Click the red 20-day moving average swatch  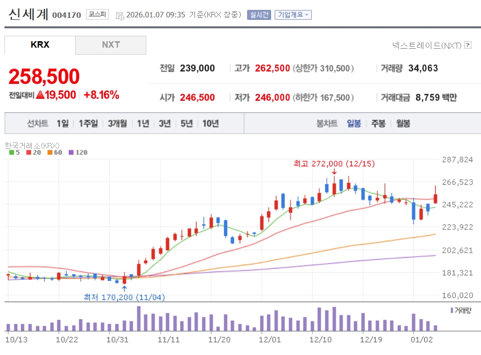28,152
